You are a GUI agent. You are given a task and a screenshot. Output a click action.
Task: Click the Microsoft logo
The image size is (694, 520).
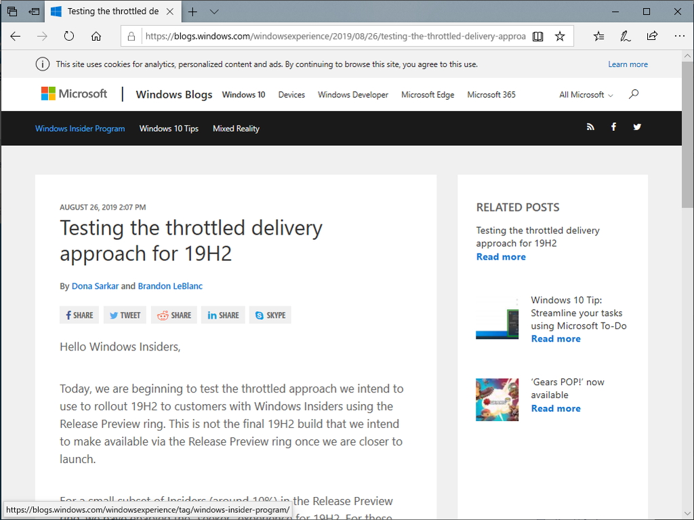(x=74, y=94)
